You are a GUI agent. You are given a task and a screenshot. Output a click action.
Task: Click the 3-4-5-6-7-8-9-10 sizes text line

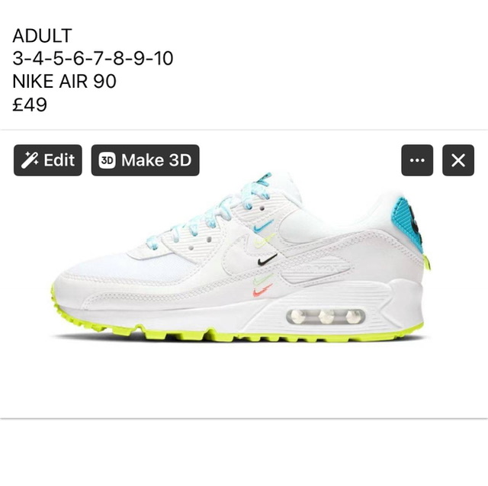point(93,58)
